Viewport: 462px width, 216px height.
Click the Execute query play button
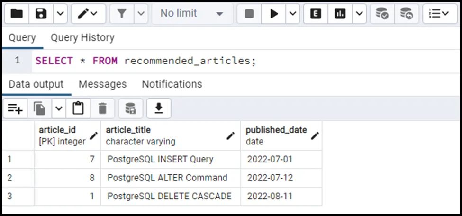[x=274, y=14]
